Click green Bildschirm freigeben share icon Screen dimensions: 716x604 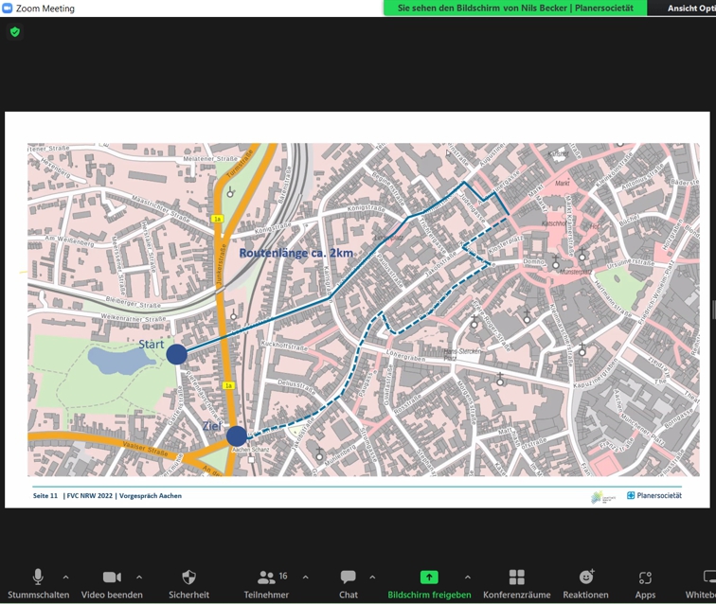[x=429, y=577]
